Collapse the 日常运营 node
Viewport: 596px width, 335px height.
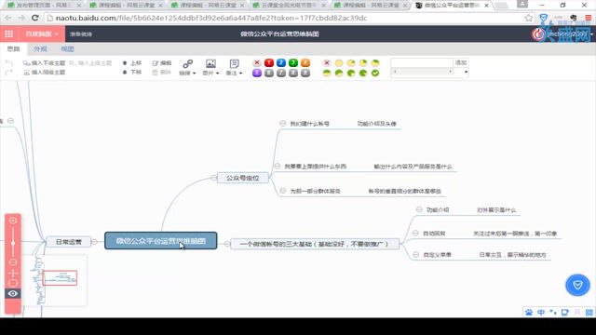tap(94, 242)
